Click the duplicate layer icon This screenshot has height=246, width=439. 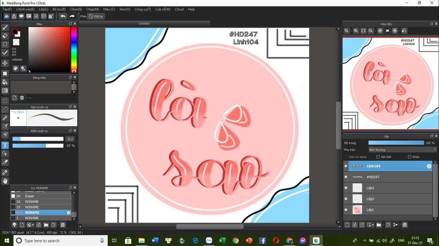click(388, 225)
